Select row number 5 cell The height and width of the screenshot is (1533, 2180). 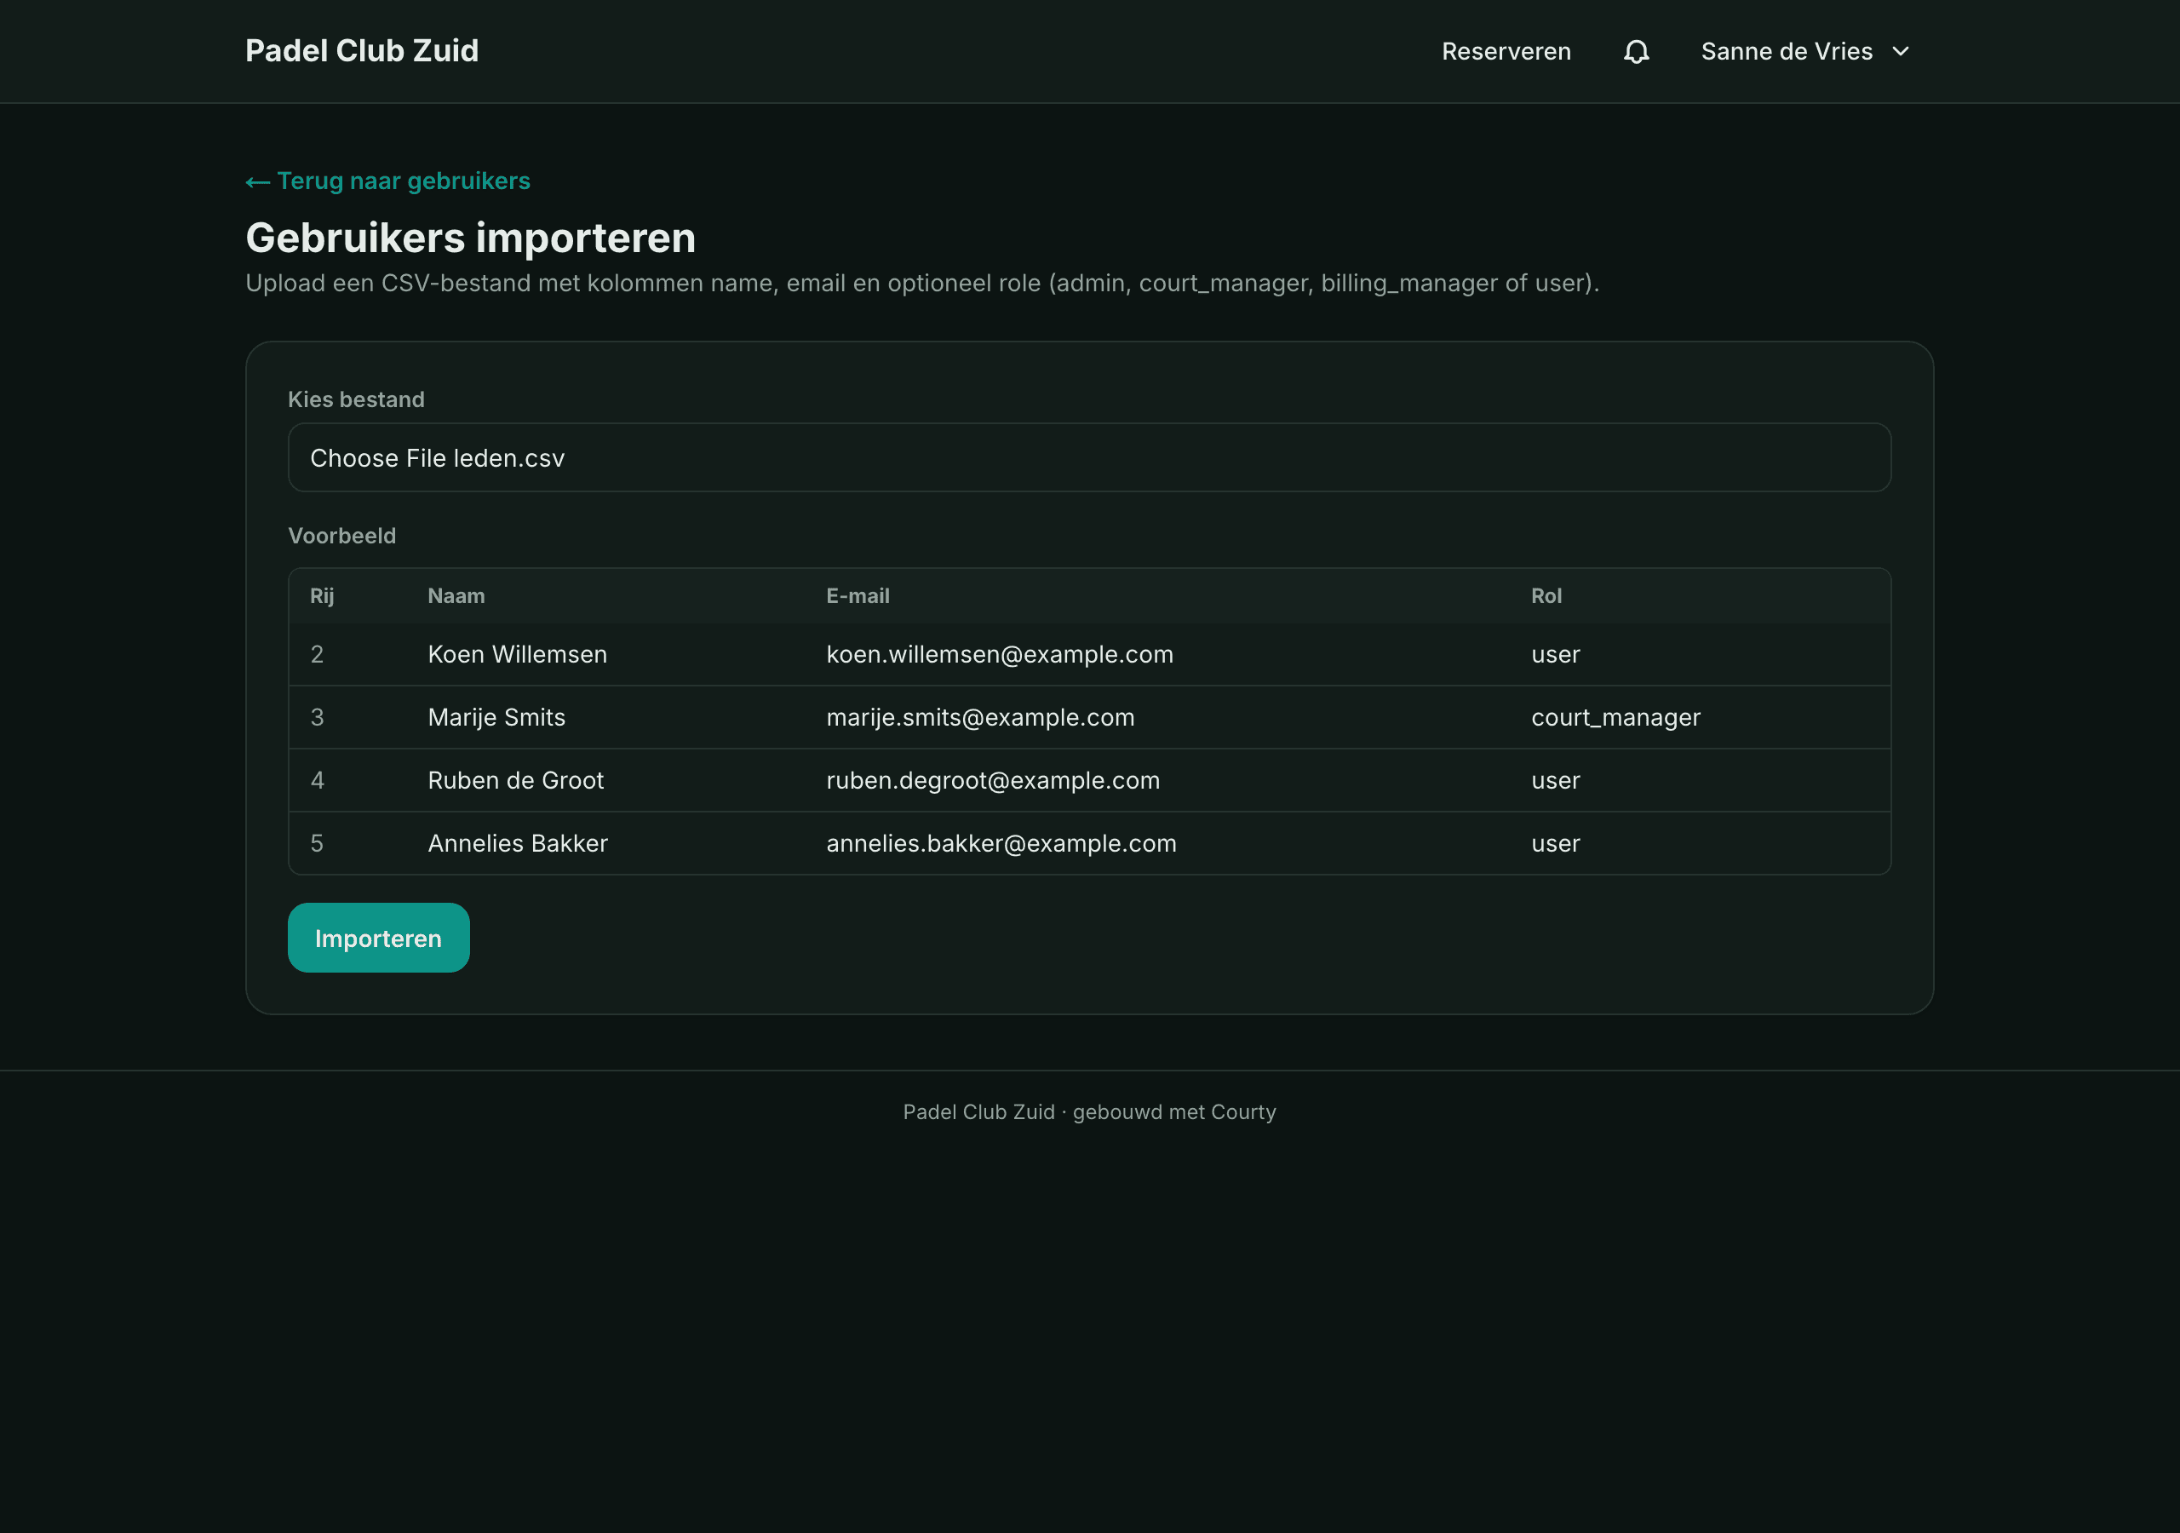[x=317, y=842]
